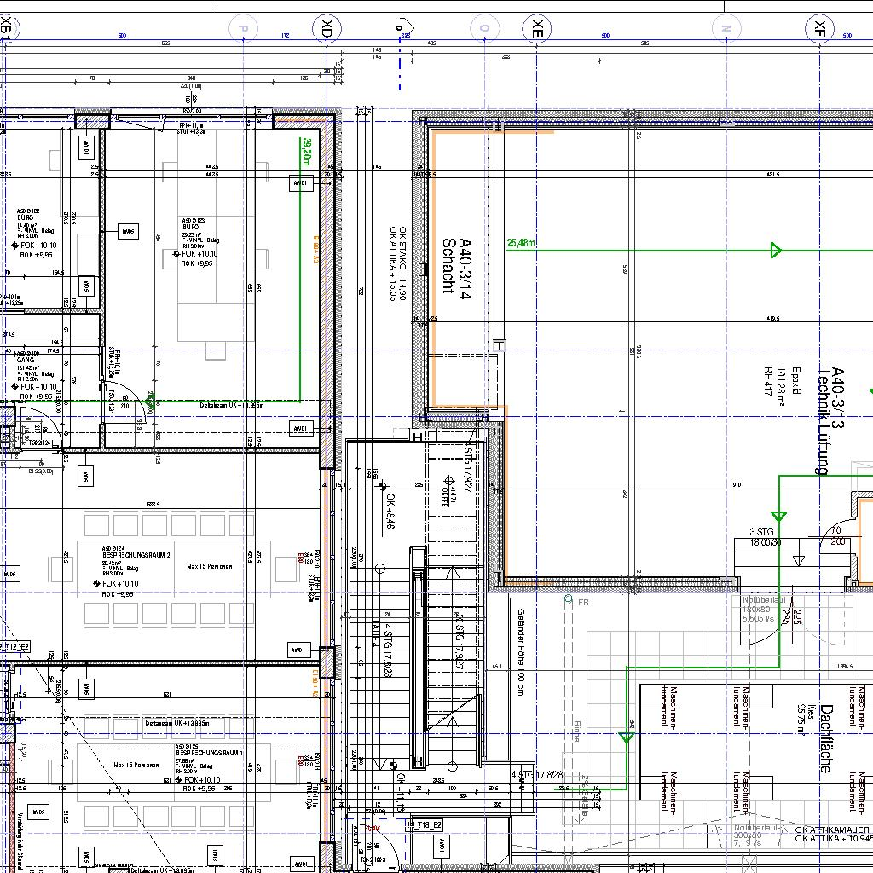Click the T12_E2 door tag
873x873 pixels.
[15, 646]
